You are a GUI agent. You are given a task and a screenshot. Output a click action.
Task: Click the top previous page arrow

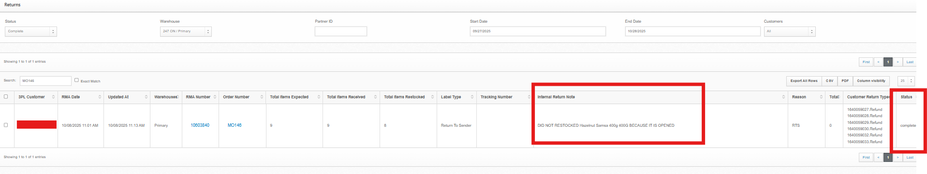(x=878, y=62)
